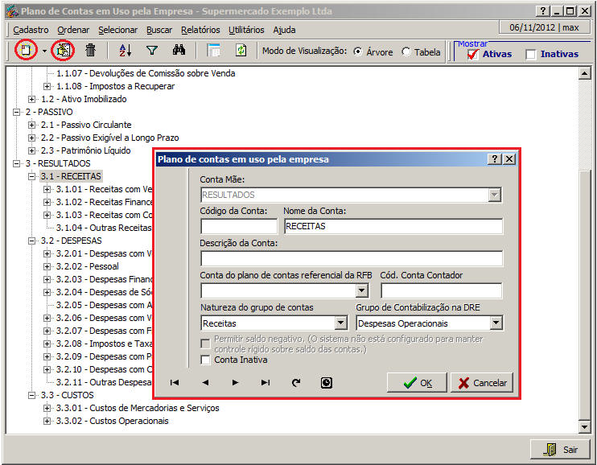This screenshot has width=597, height=465.
Task: Click the green refresh toolbar icon
Action: point(241,51)
